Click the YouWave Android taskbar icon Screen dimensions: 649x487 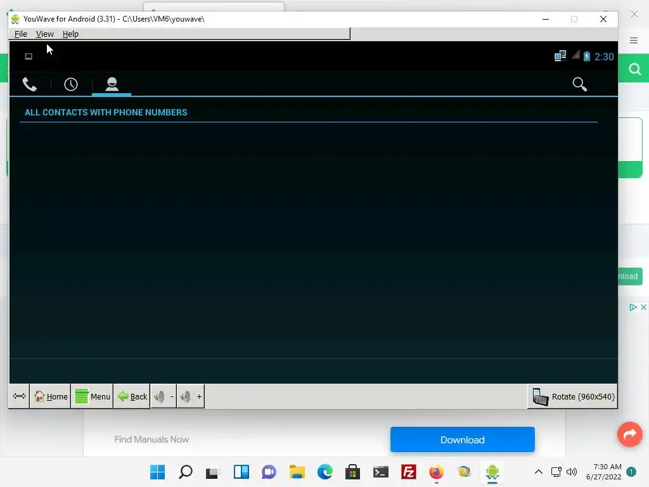click(x=492, y=472)
